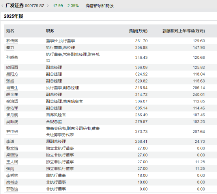Select increase value 206.14
The width and height of the screenshot is (217, 194).
coord(199,88)
